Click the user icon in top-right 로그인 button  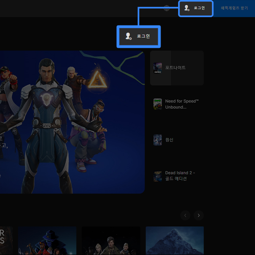tap(186, 8)
